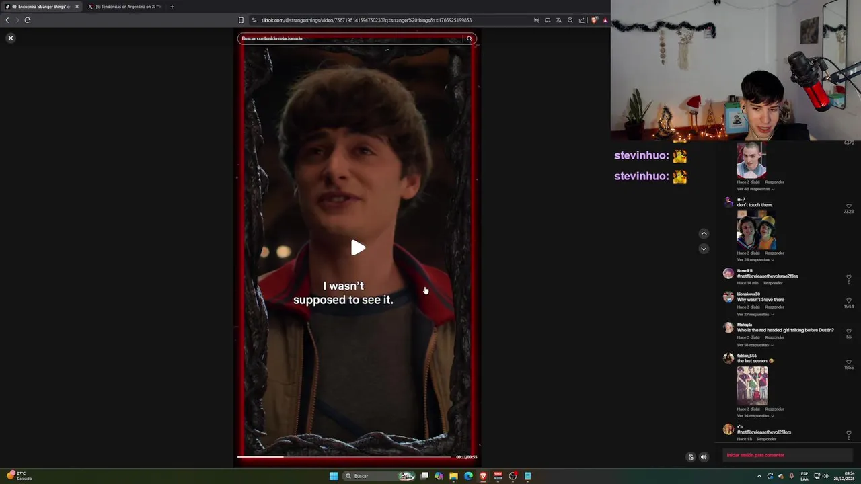This screenshot has width=861, height=484.
Task: Go to next video with down chevron
Action: click(x=704, y=249)
